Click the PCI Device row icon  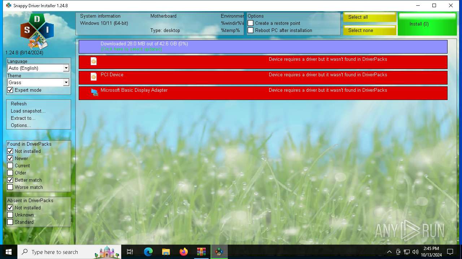[94, 77]
